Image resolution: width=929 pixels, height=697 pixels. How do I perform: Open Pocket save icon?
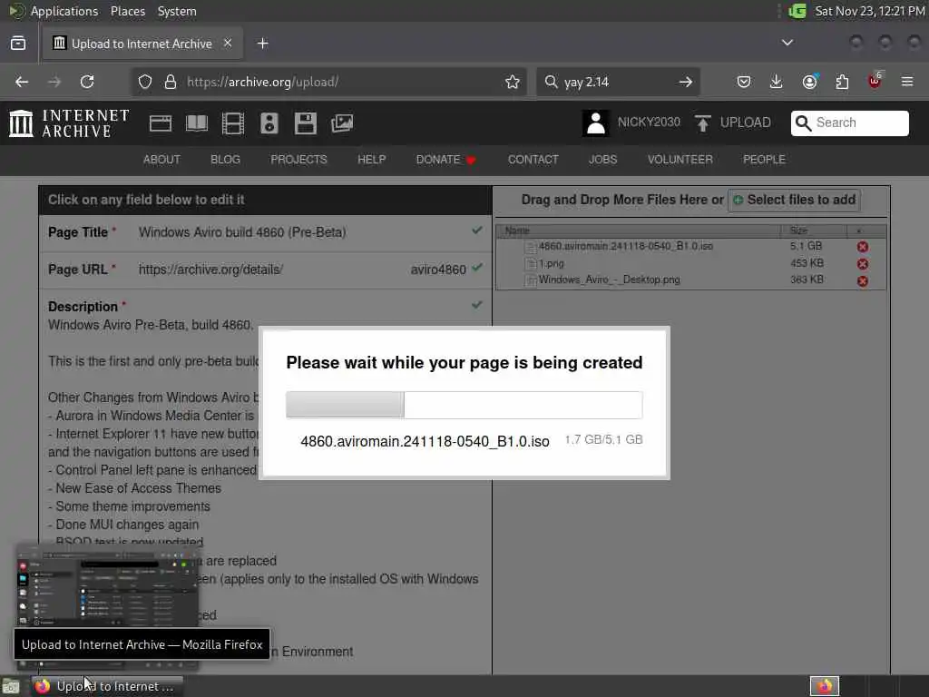click(x=744, y=82)
